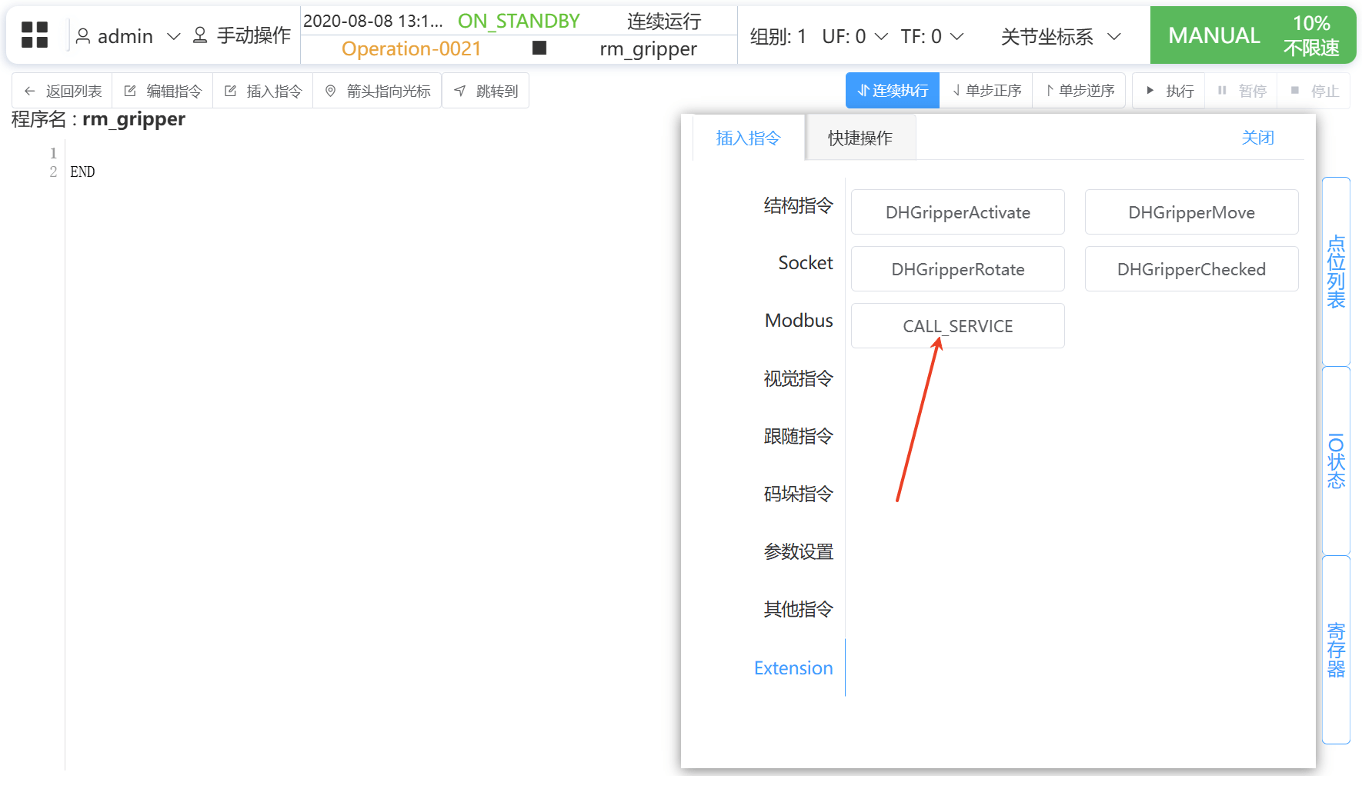This screenshot has height=789, width=1362.
Task: Click the black stop square icon
Action: coord(539,48)
